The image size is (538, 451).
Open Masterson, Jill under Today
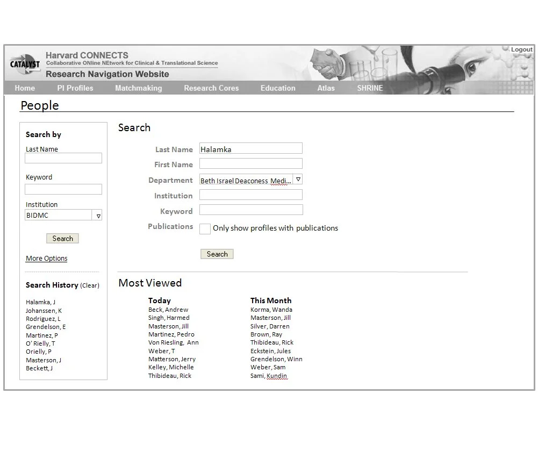point(168,326)
